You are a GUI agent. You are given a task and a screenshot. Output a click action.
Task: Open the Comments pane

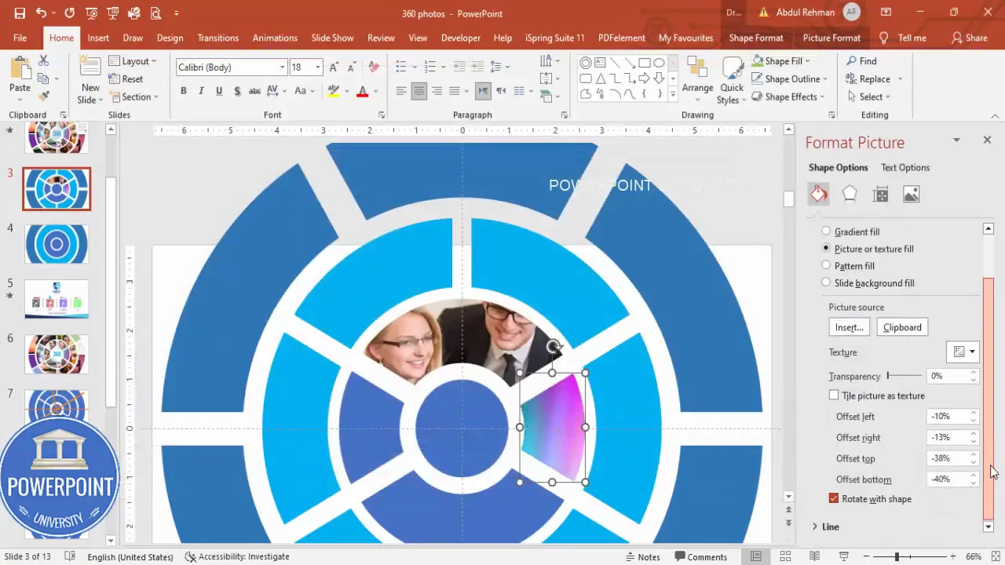click(700, 556)
